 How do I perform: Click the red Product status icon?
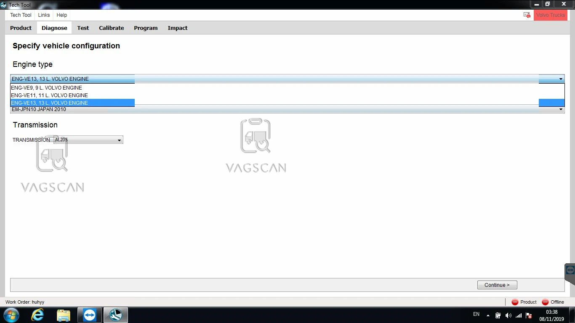tap(515, 302)
